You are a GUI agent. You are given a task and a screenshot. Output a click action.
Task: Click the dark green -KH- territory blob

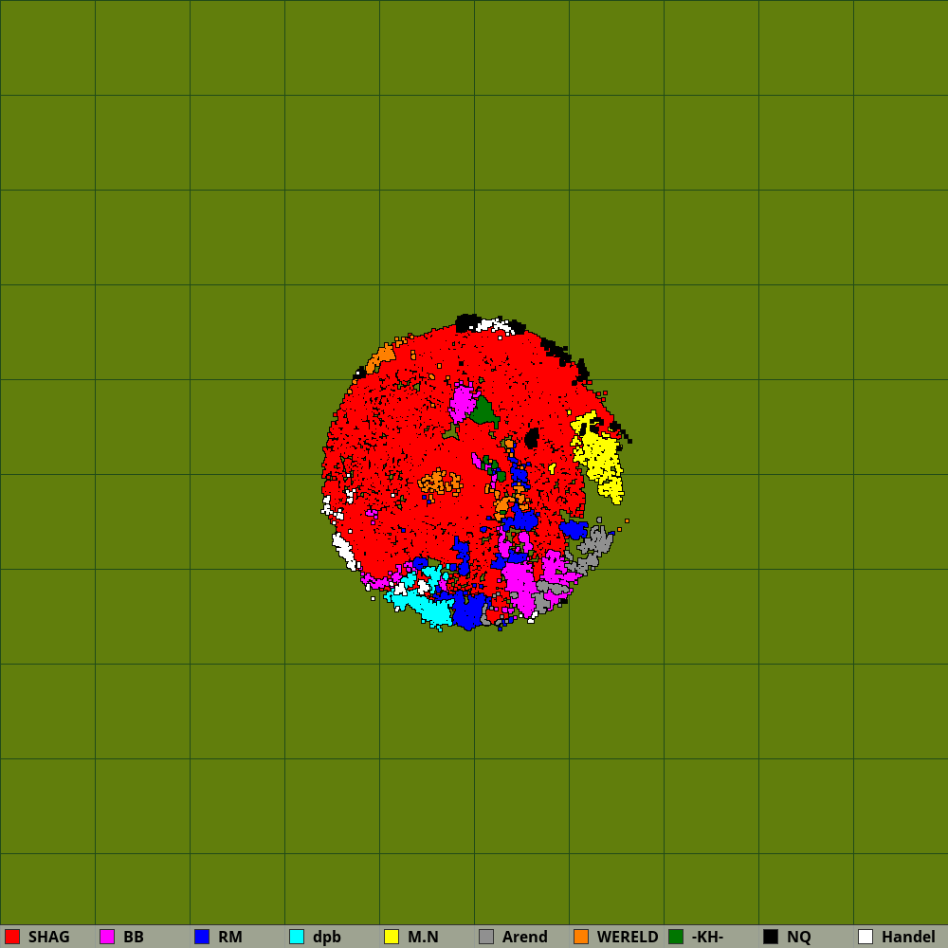483,411
